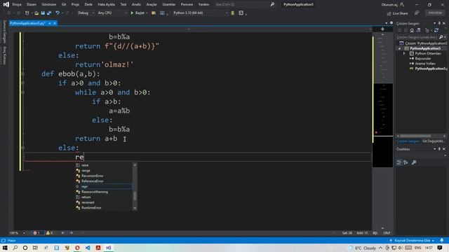Click the Alphabetical sort icon in Özellikler panel
Viewport: 449px width, 252px height.
pos(406,162)
